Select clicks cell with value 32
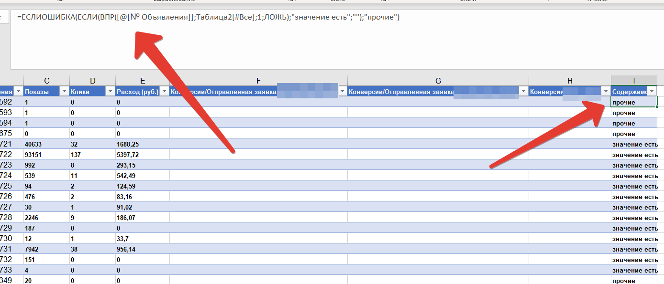Screen dimensions: 664x284 (92, 144)
